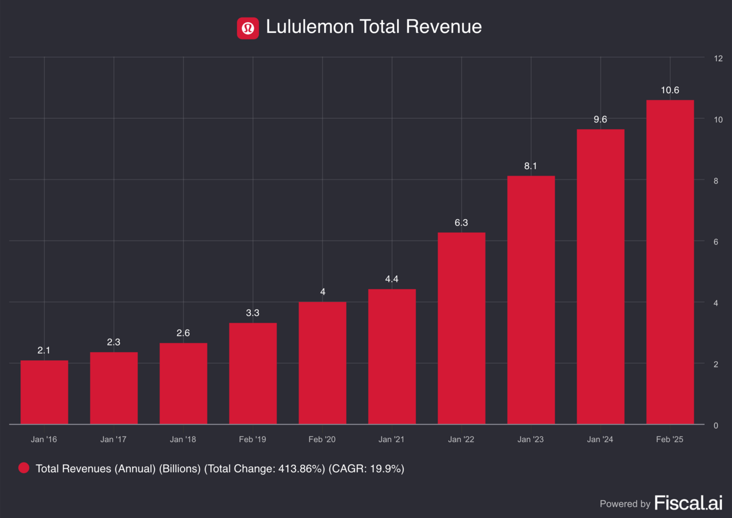Viewport: 732px width, 518px height.
Task: Select the Jan '17 revenue bar
Action: click(114, 388)
